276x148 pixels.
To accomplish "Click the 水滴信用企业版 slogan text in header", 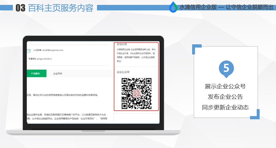I will click(x=226, y=7).
